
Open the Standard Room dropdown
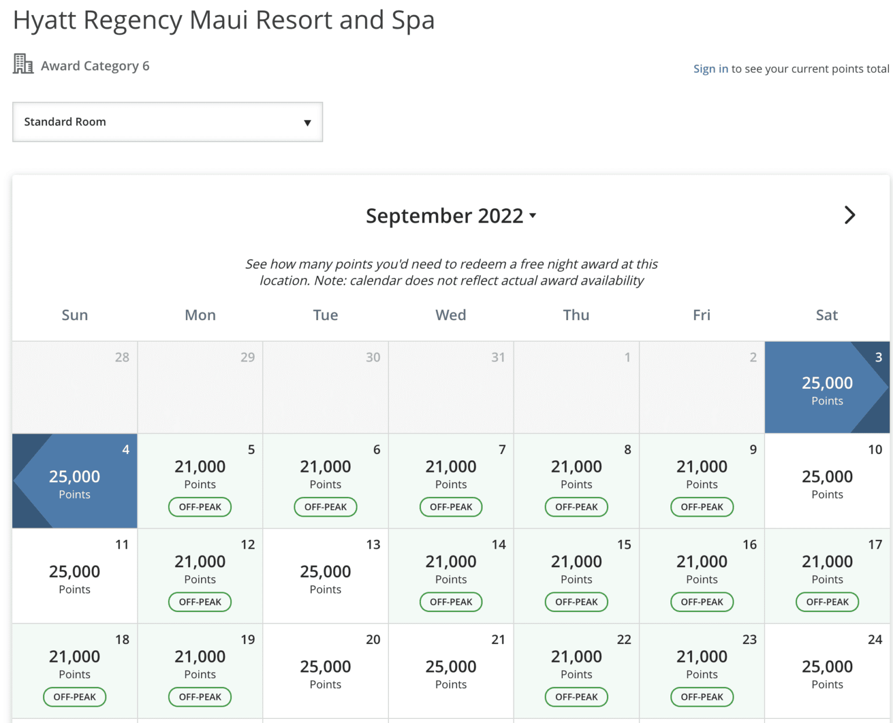[167, 122]
